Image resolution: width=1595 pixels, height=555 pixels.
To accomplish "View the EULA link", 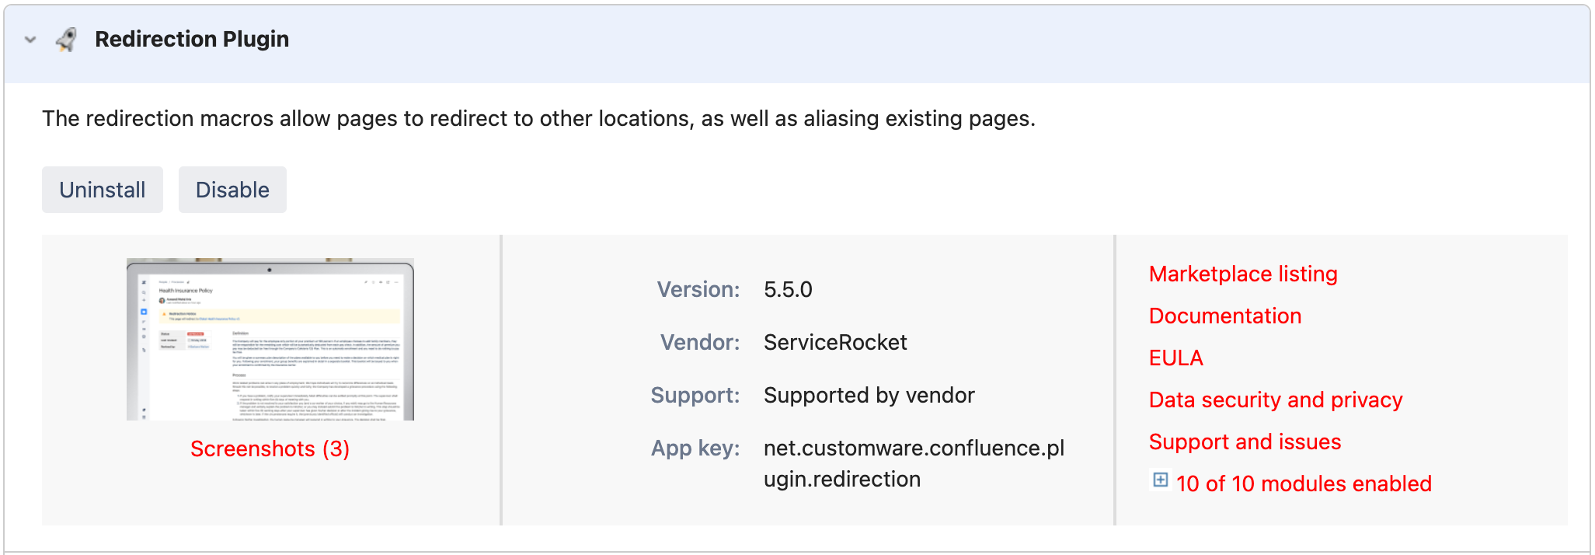I will click(x=1175, y=358).
